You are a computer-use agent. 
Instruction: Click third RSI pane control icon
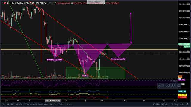(x=176, y=81)
